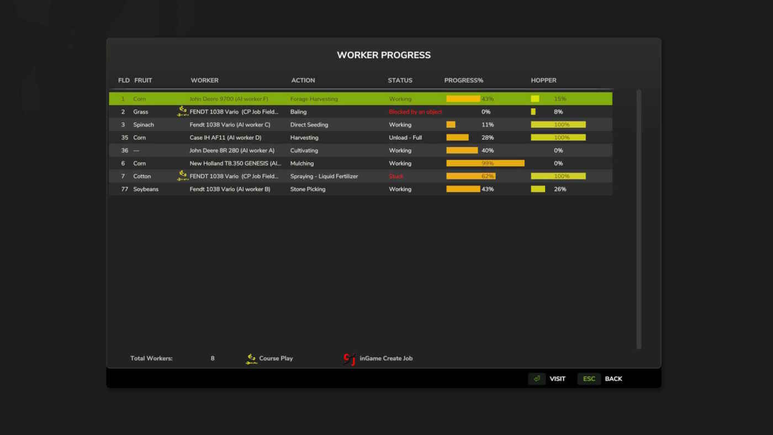Click the PROGRESS% column header
Image resolution: width=773 pixels, height=435 pixels.
click(x=463, y=81)
